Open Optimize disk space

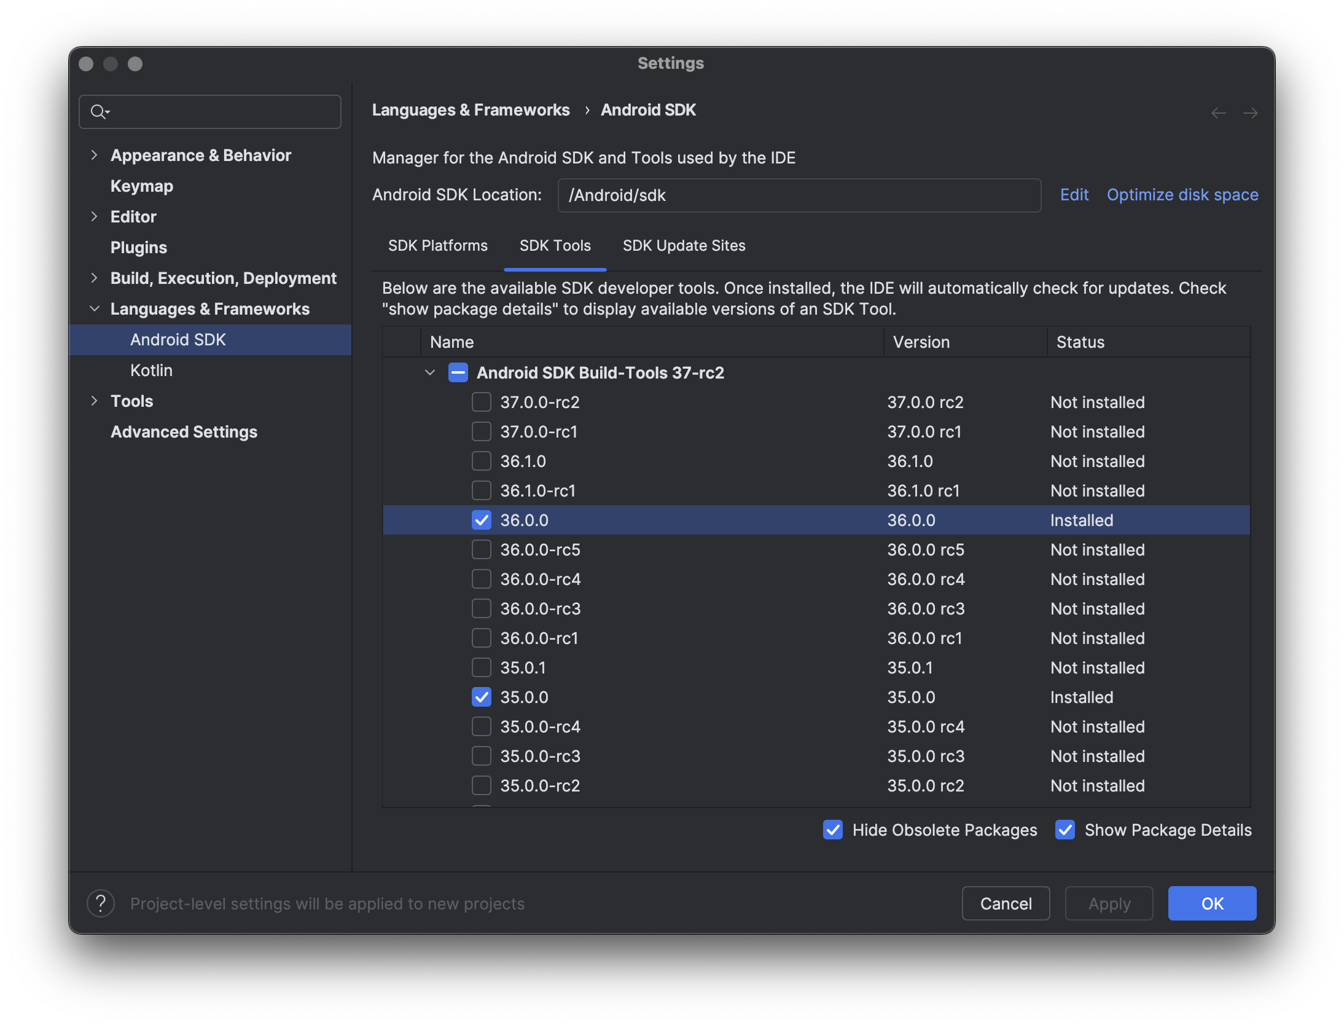(1182, 194)
